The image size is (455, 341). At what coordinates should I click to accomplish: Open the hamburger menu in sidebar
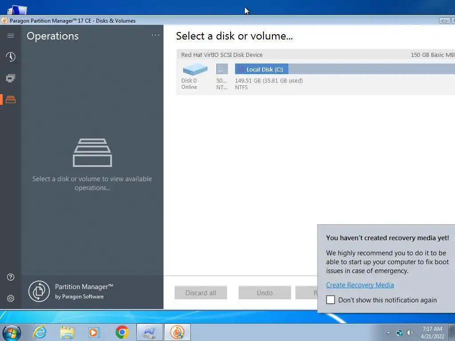pos(11,36)
